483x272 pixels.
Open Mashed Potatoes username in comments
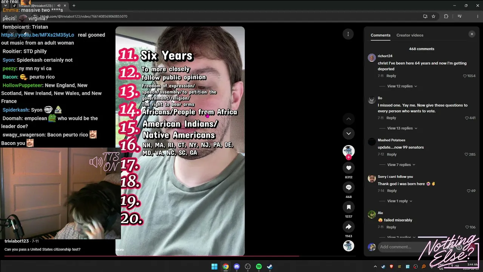[x=391, y=140]
